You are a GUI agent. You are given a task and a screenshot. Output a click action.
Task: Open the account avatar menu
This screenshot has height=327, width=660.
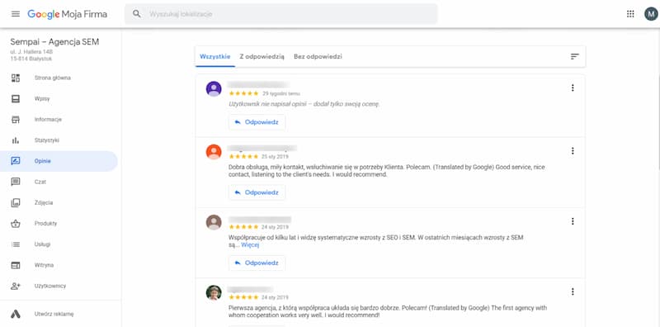[x=651, y=14]
